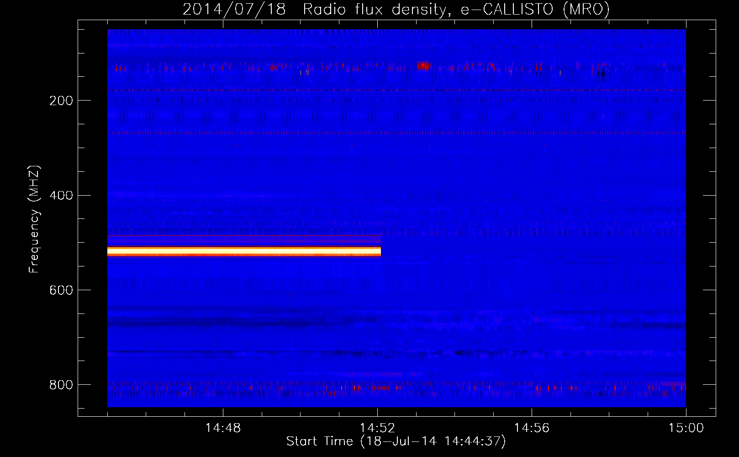Click the 14:52 time tick label
The height and width of the screenshot is (457, 739).
click(377, 428)
